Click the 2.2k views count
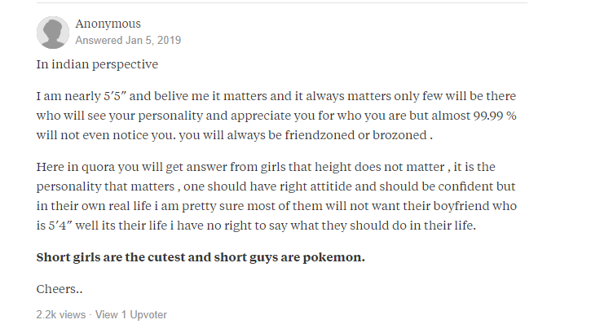591x333 pixels. (x=61, y=314)
